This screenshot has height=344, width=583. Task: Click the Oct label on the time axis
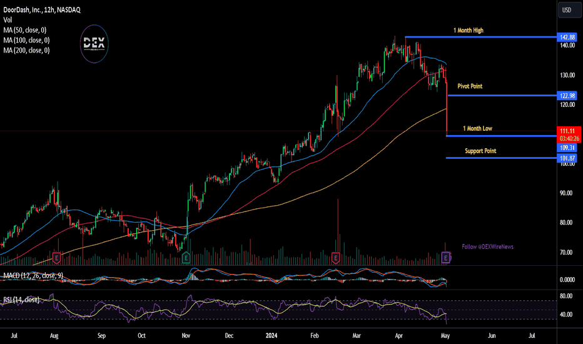141,336
